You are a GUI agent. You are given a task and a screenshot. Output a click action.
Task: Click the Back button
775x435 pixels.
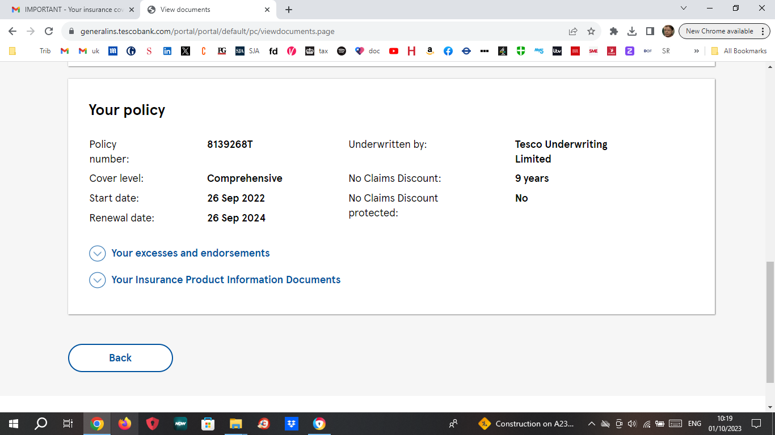pos(120,358)
